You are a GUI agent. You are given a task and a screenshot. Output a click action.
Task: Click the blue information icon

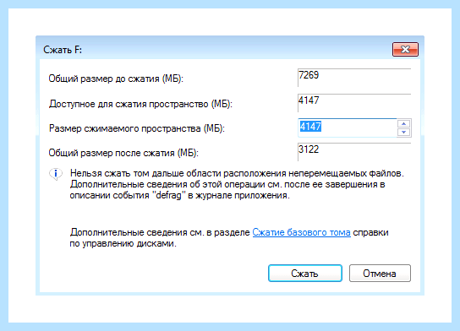(x=56, y=174)
